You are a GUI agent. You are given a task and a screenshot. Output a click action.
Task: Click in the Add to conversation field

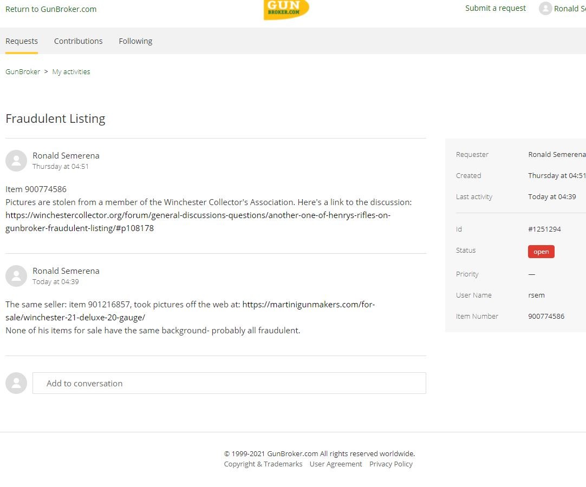pos(229,383)
